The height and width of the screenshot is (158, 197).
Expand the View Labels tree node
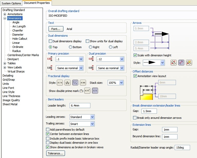click(5, 68)
